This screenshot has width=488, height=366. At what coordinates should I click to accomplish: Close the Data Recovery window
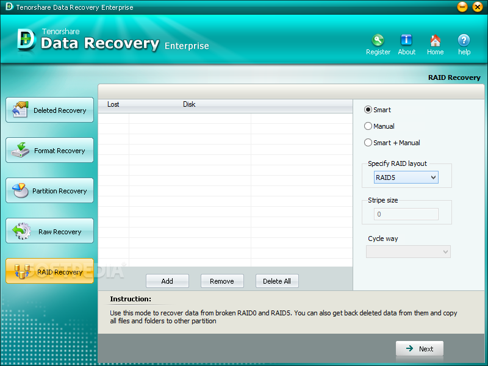[477, 7]
